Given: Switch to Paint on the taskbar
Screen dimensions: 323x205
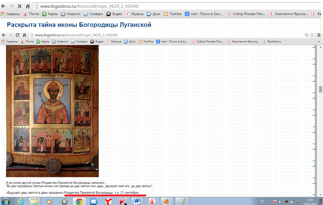Looking at the screenshot, I should (x=182, y=201).
